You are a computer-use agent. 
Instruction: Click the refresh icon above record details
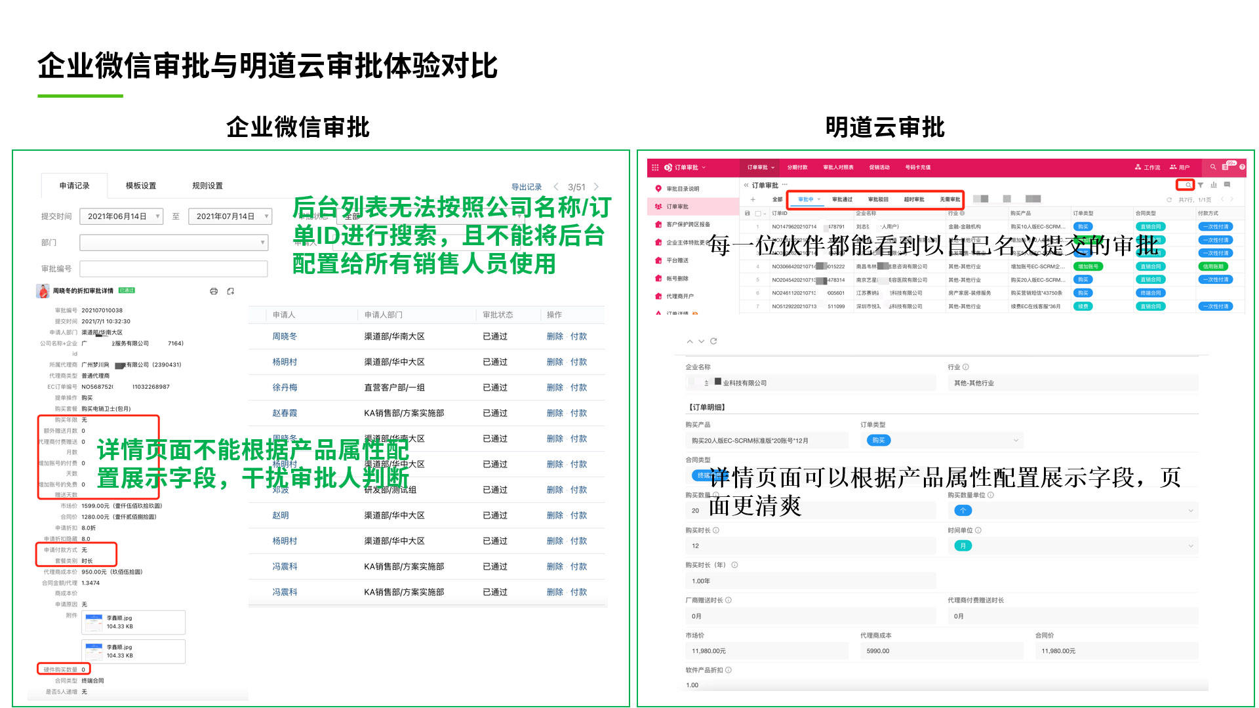click(x=713, y=342)
